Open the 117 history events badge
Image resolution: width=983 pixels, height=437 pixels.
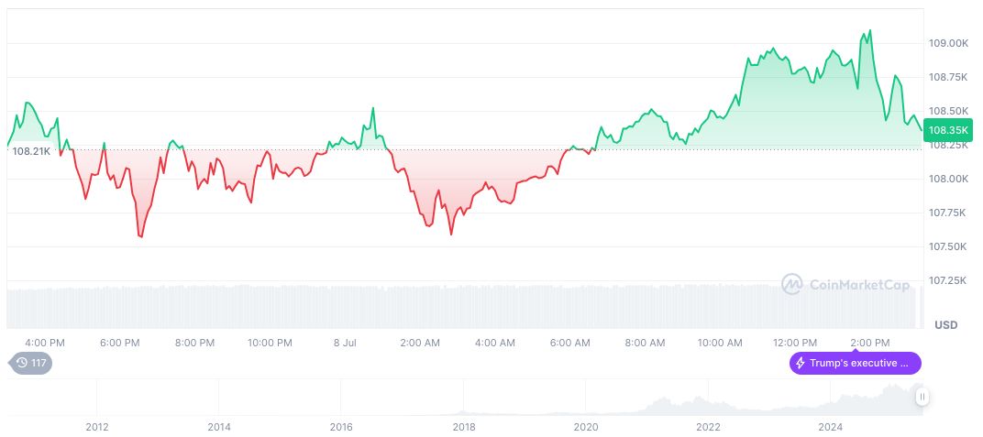pyautogui.click(x=30, y=363)
